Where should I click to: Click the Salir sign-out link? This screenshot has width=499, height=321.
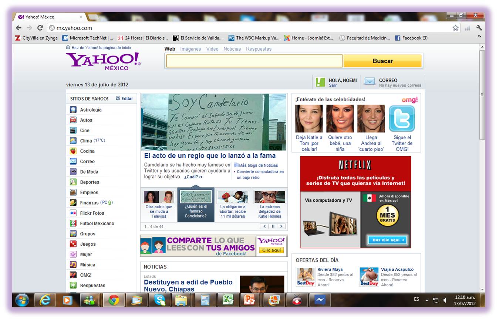tap(333, 85)
